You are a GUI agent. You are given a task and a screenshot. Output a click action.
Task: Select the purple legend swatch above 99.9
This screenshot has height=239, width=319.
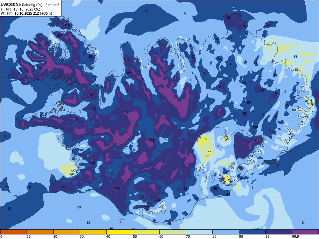click(305, 232)
